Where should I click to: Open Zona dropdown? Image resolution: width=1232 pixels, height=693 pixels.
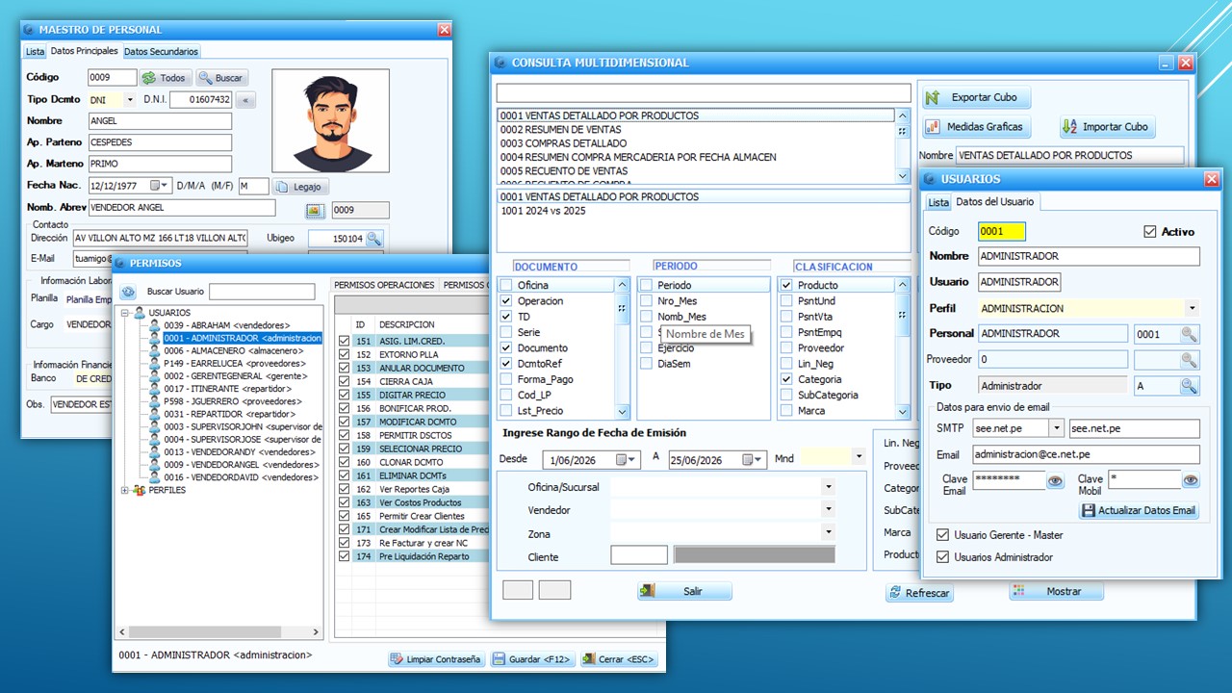(x=828, y=532)
